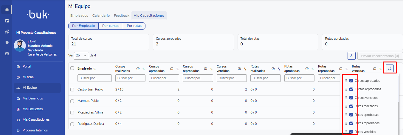Click the graduation cap icon in left rail
The height and width of the screenshot is (135, 403).
tap(7, 43)
